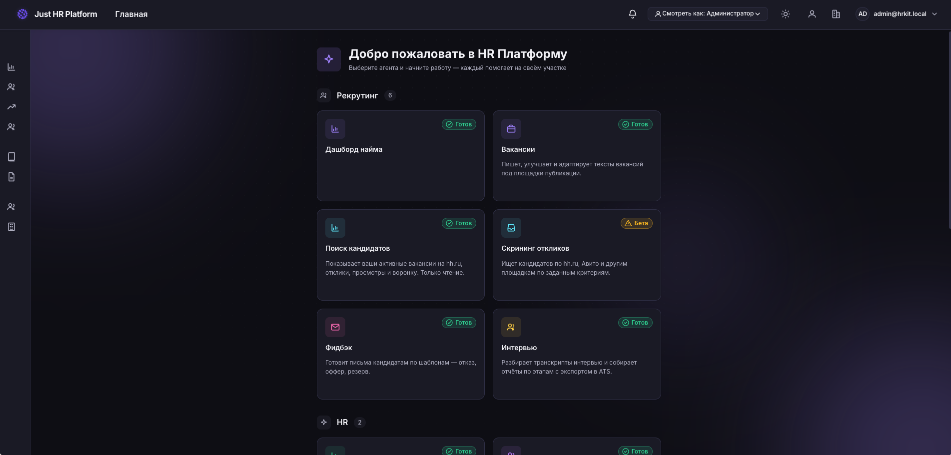Click the count badge 2 next to HR
This screenshot has width=951, height=455.
click(360, 423)
